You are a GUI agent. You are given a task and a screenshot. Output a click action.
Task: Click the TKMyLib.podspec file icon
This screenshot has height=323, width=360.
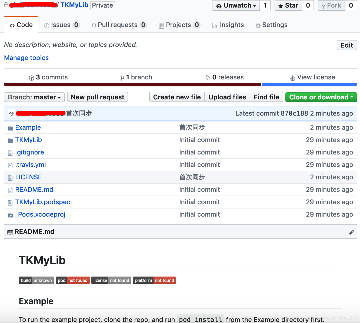tap(10, 203)
